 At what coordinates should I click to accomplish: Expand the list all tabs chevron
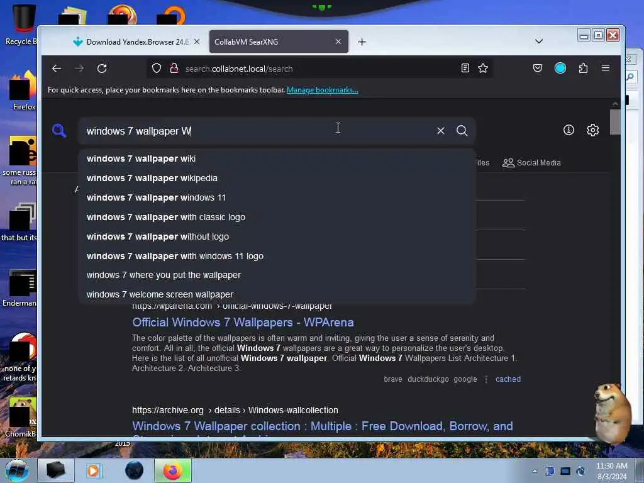click(539, 42)
